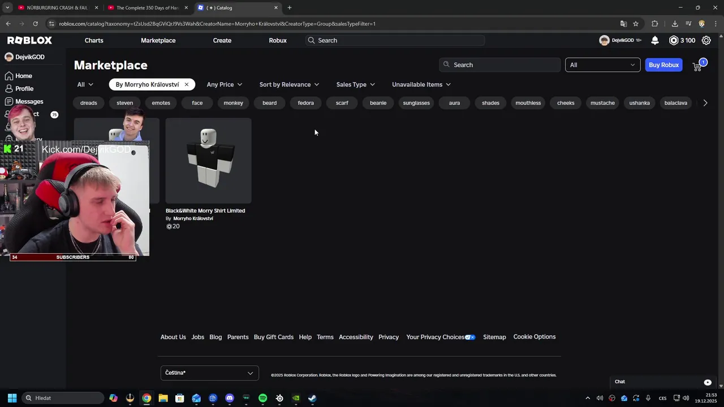Open the DejvikGOD profile in header
This screenshot has height=407, width=724.
coord(620,40)
